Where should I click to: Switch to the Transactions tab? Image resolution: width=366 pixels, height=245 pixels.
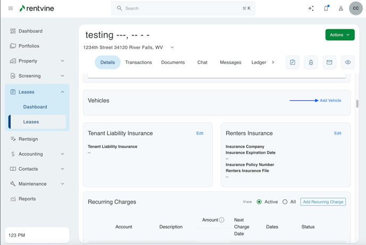(x=138, y=62)
